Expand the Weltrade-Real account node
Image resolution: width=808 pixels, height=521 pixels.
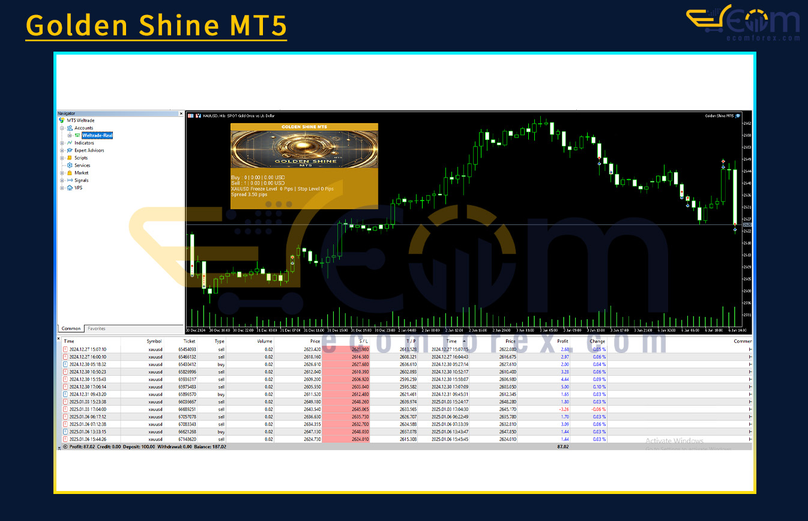coord(69,136)
